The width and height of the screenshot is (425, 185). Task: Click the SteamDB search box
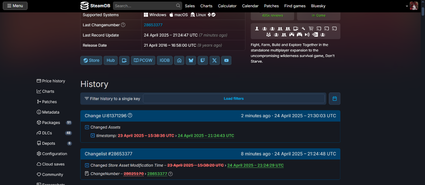(x=144, y=6)
